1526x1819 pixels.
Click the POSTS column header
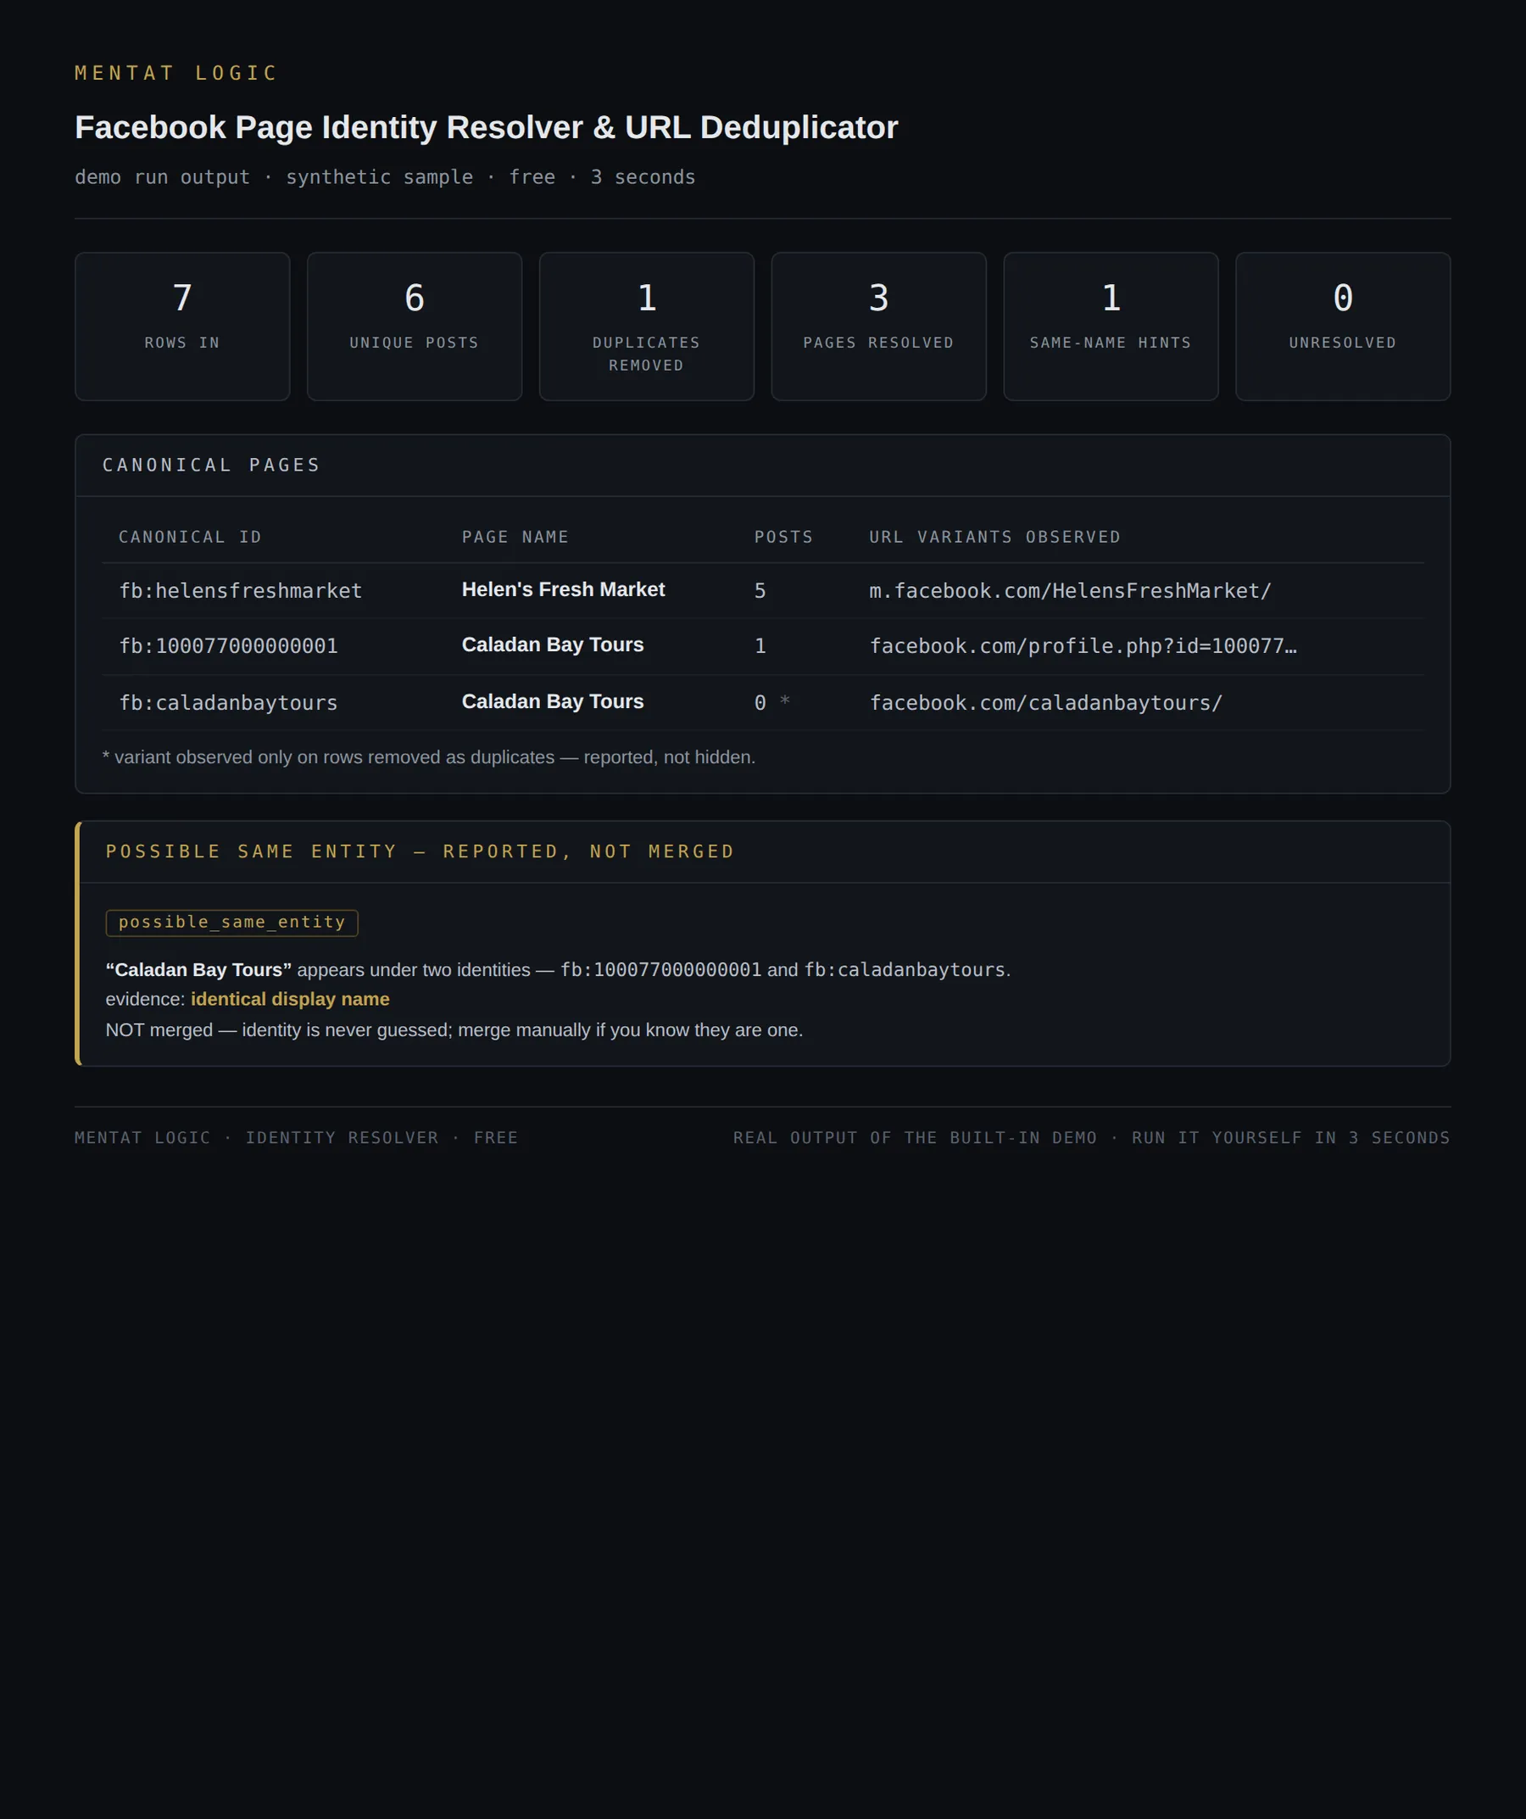784,537
